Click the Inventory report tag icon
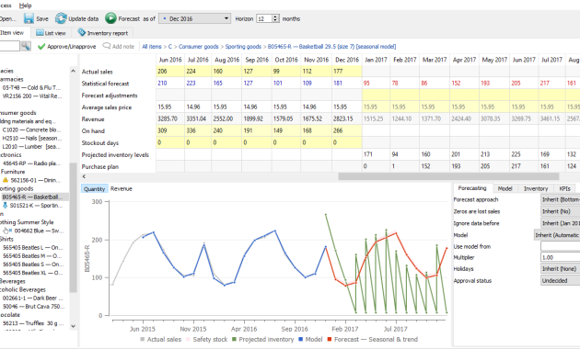 [81, 32]
